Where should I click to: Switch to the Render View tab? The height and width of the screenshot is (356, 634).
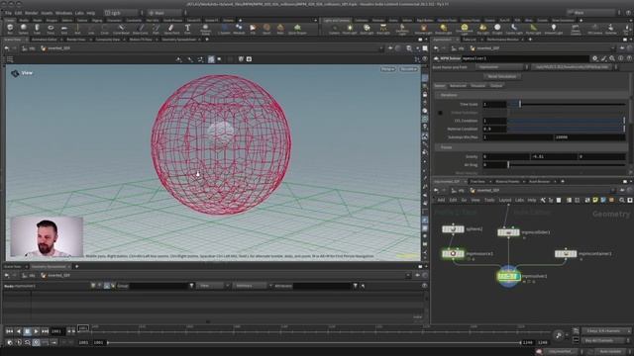76,40
